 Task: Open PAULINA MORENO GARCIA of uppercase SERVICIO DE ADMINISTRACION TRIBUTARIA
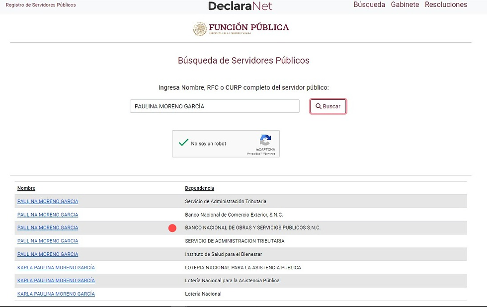(48, 241)
